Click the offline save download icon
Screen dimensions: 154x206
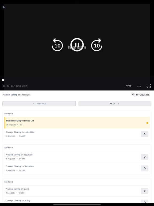coord(133,95)
